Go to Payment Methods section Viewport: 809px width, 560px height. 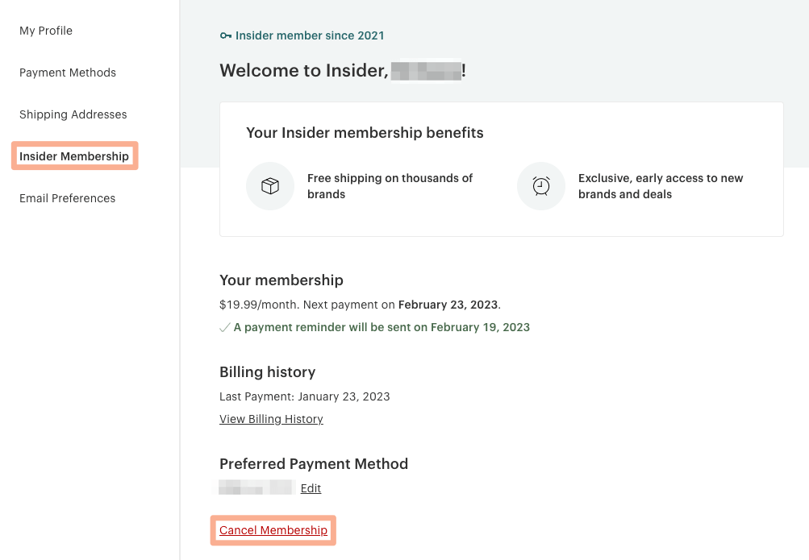pos(68,73)
